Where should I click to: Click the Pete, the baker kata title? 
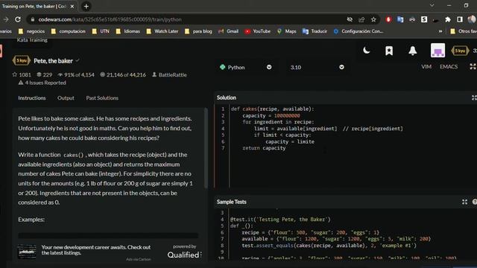pos(53,61)
